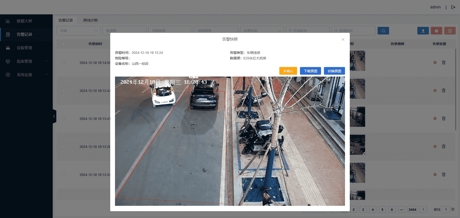Click the trash icon in first table row
This screenshot has height=218, width=460.
click(444, 63)
